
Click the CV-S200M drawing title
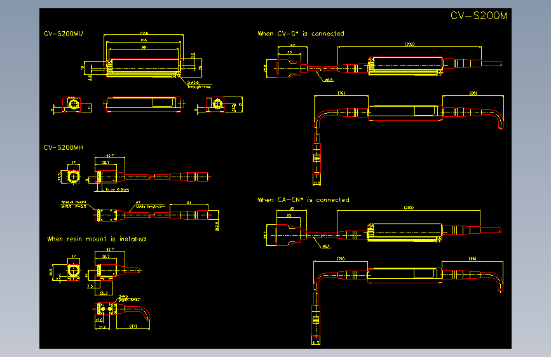479,16
